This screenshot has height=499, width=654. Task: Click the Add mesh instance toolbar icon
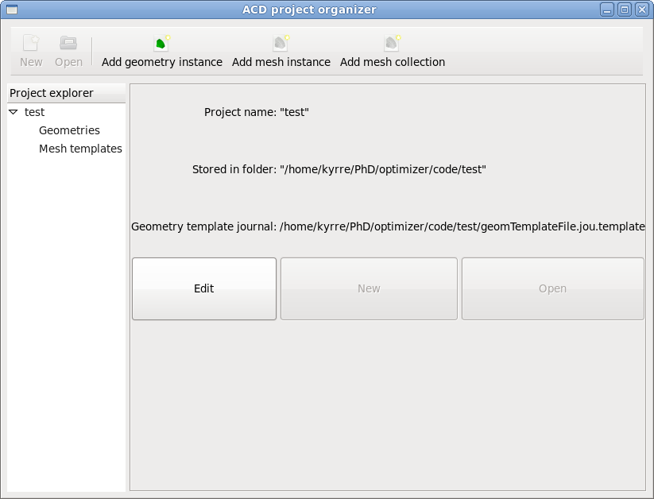tap(281, 44)
